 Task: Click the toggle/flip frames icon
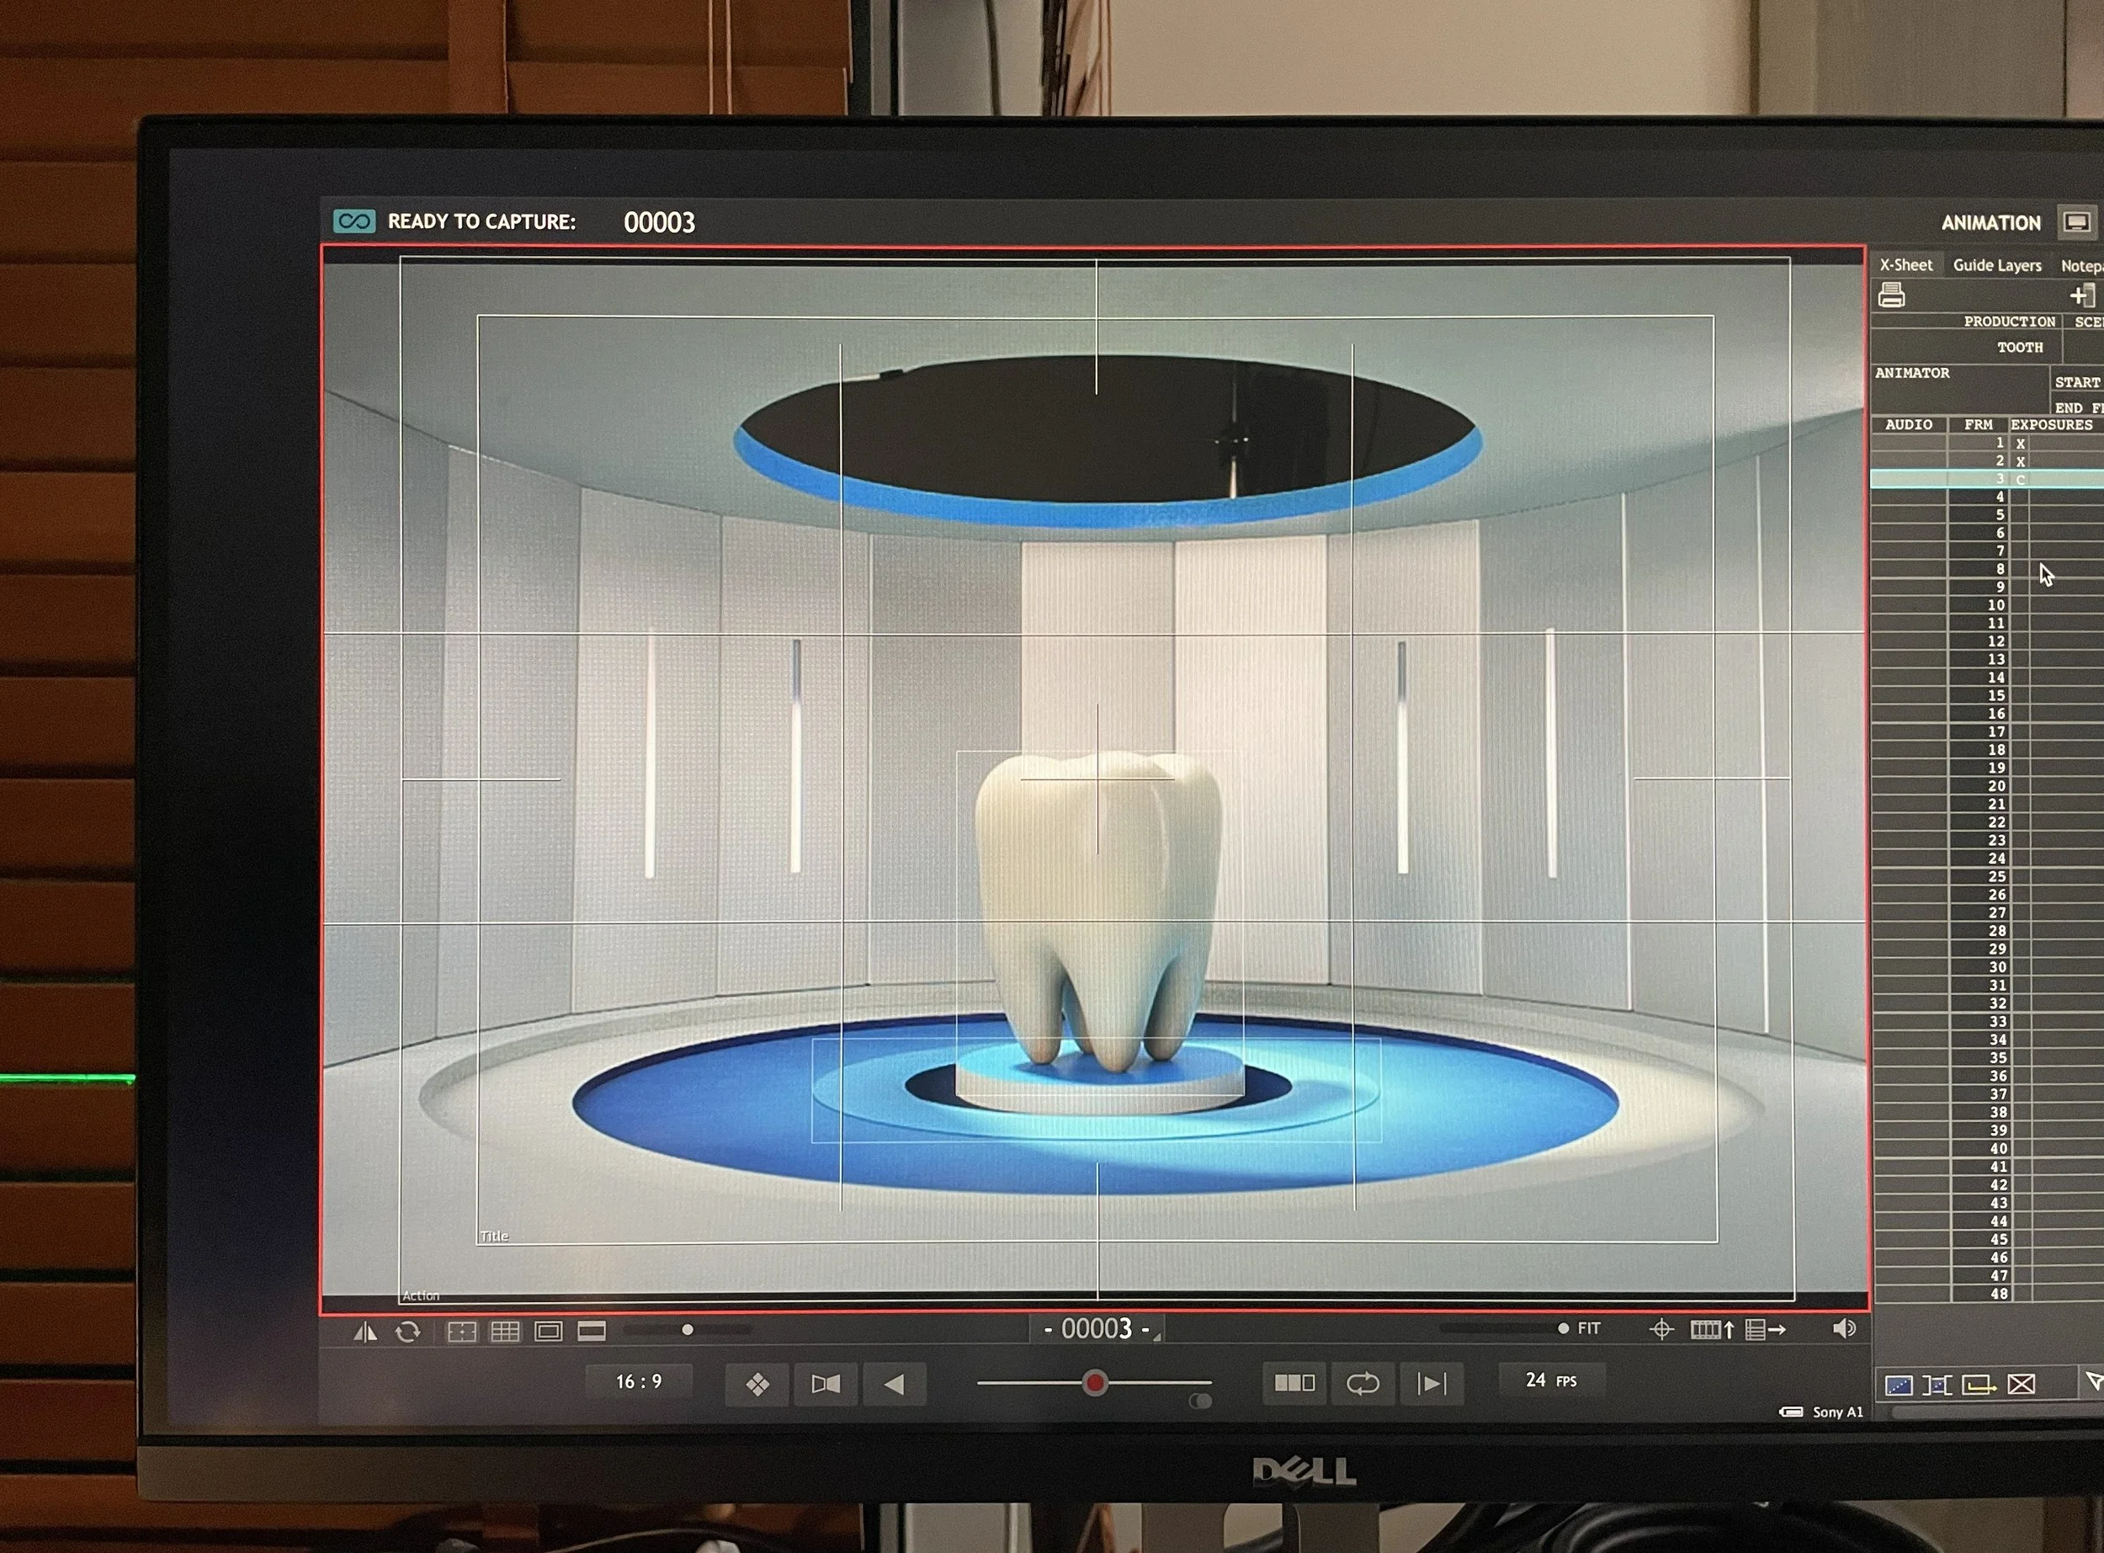[825, 1384]
